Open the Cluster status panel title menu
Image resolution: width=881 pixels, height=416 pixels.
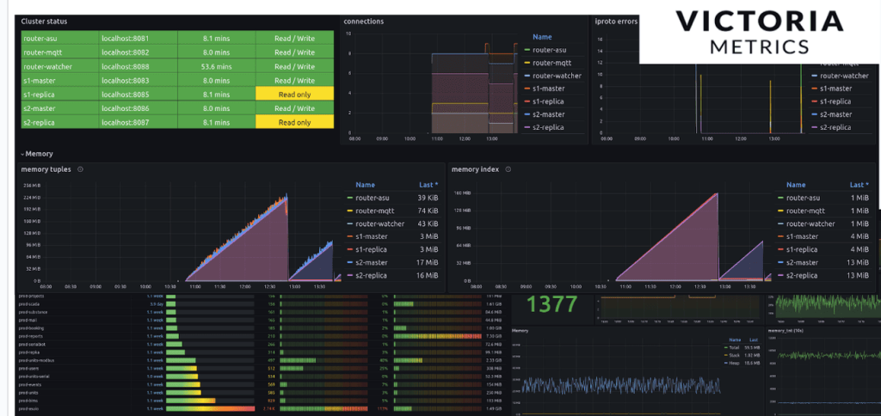click(x=45, y=21)
